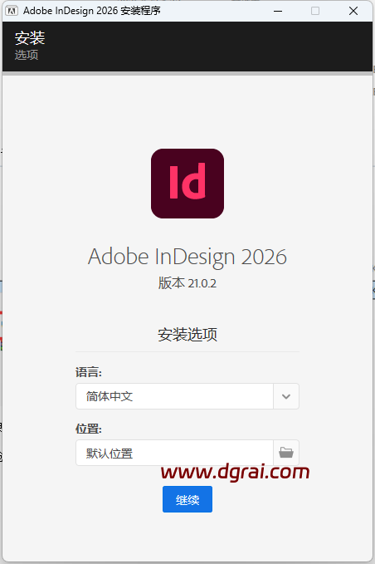The width and height of the screenshot is (375, 564).
Task: Click the 安装 header title
Action: point(30,38)
